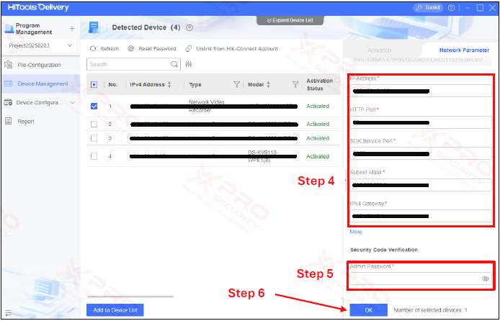
Task: Uncheck the device row 1 checkbox
Action: [x=94, y=106]
